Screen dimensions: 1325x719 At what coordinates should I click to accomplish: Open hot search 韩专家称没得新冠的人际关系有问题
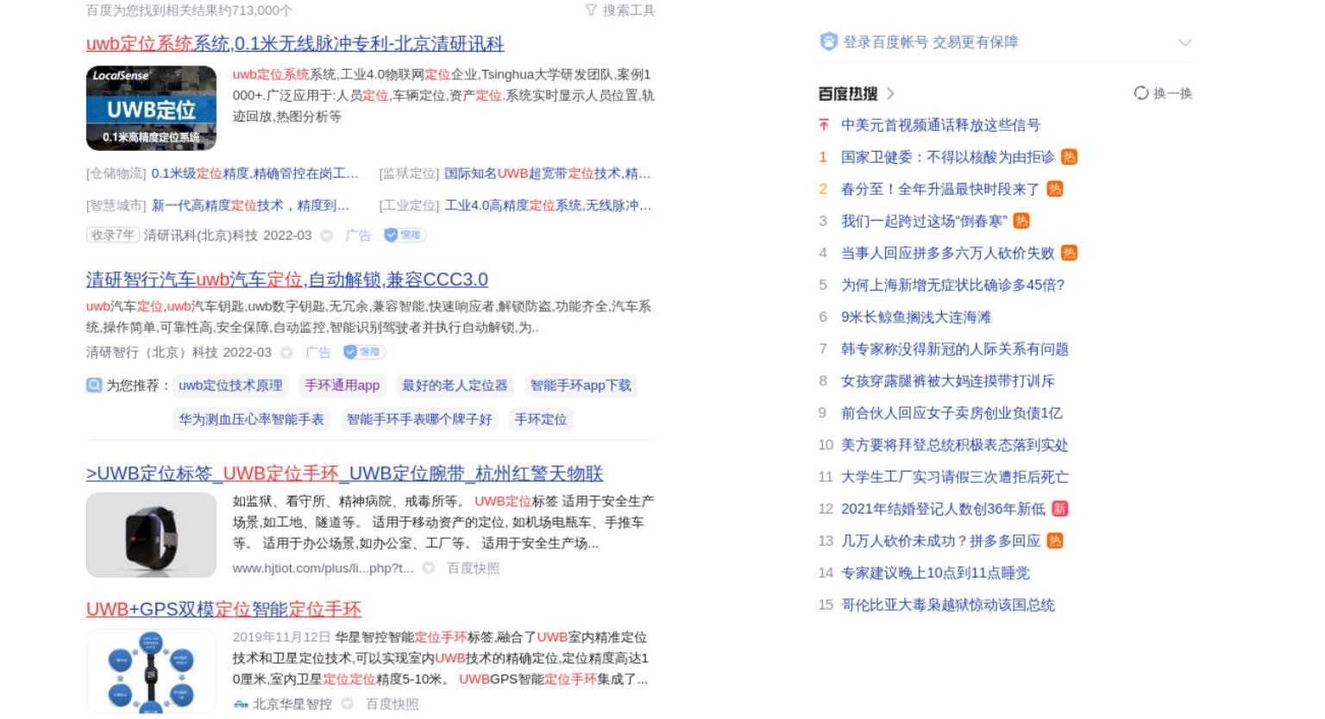[954, 348]
